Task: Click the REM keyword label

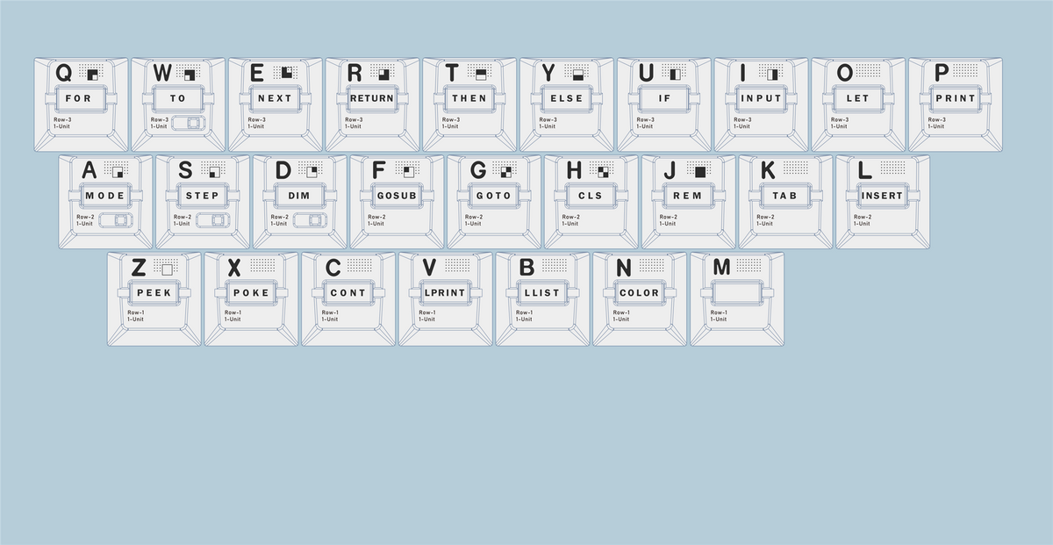Action: (688, 196)
